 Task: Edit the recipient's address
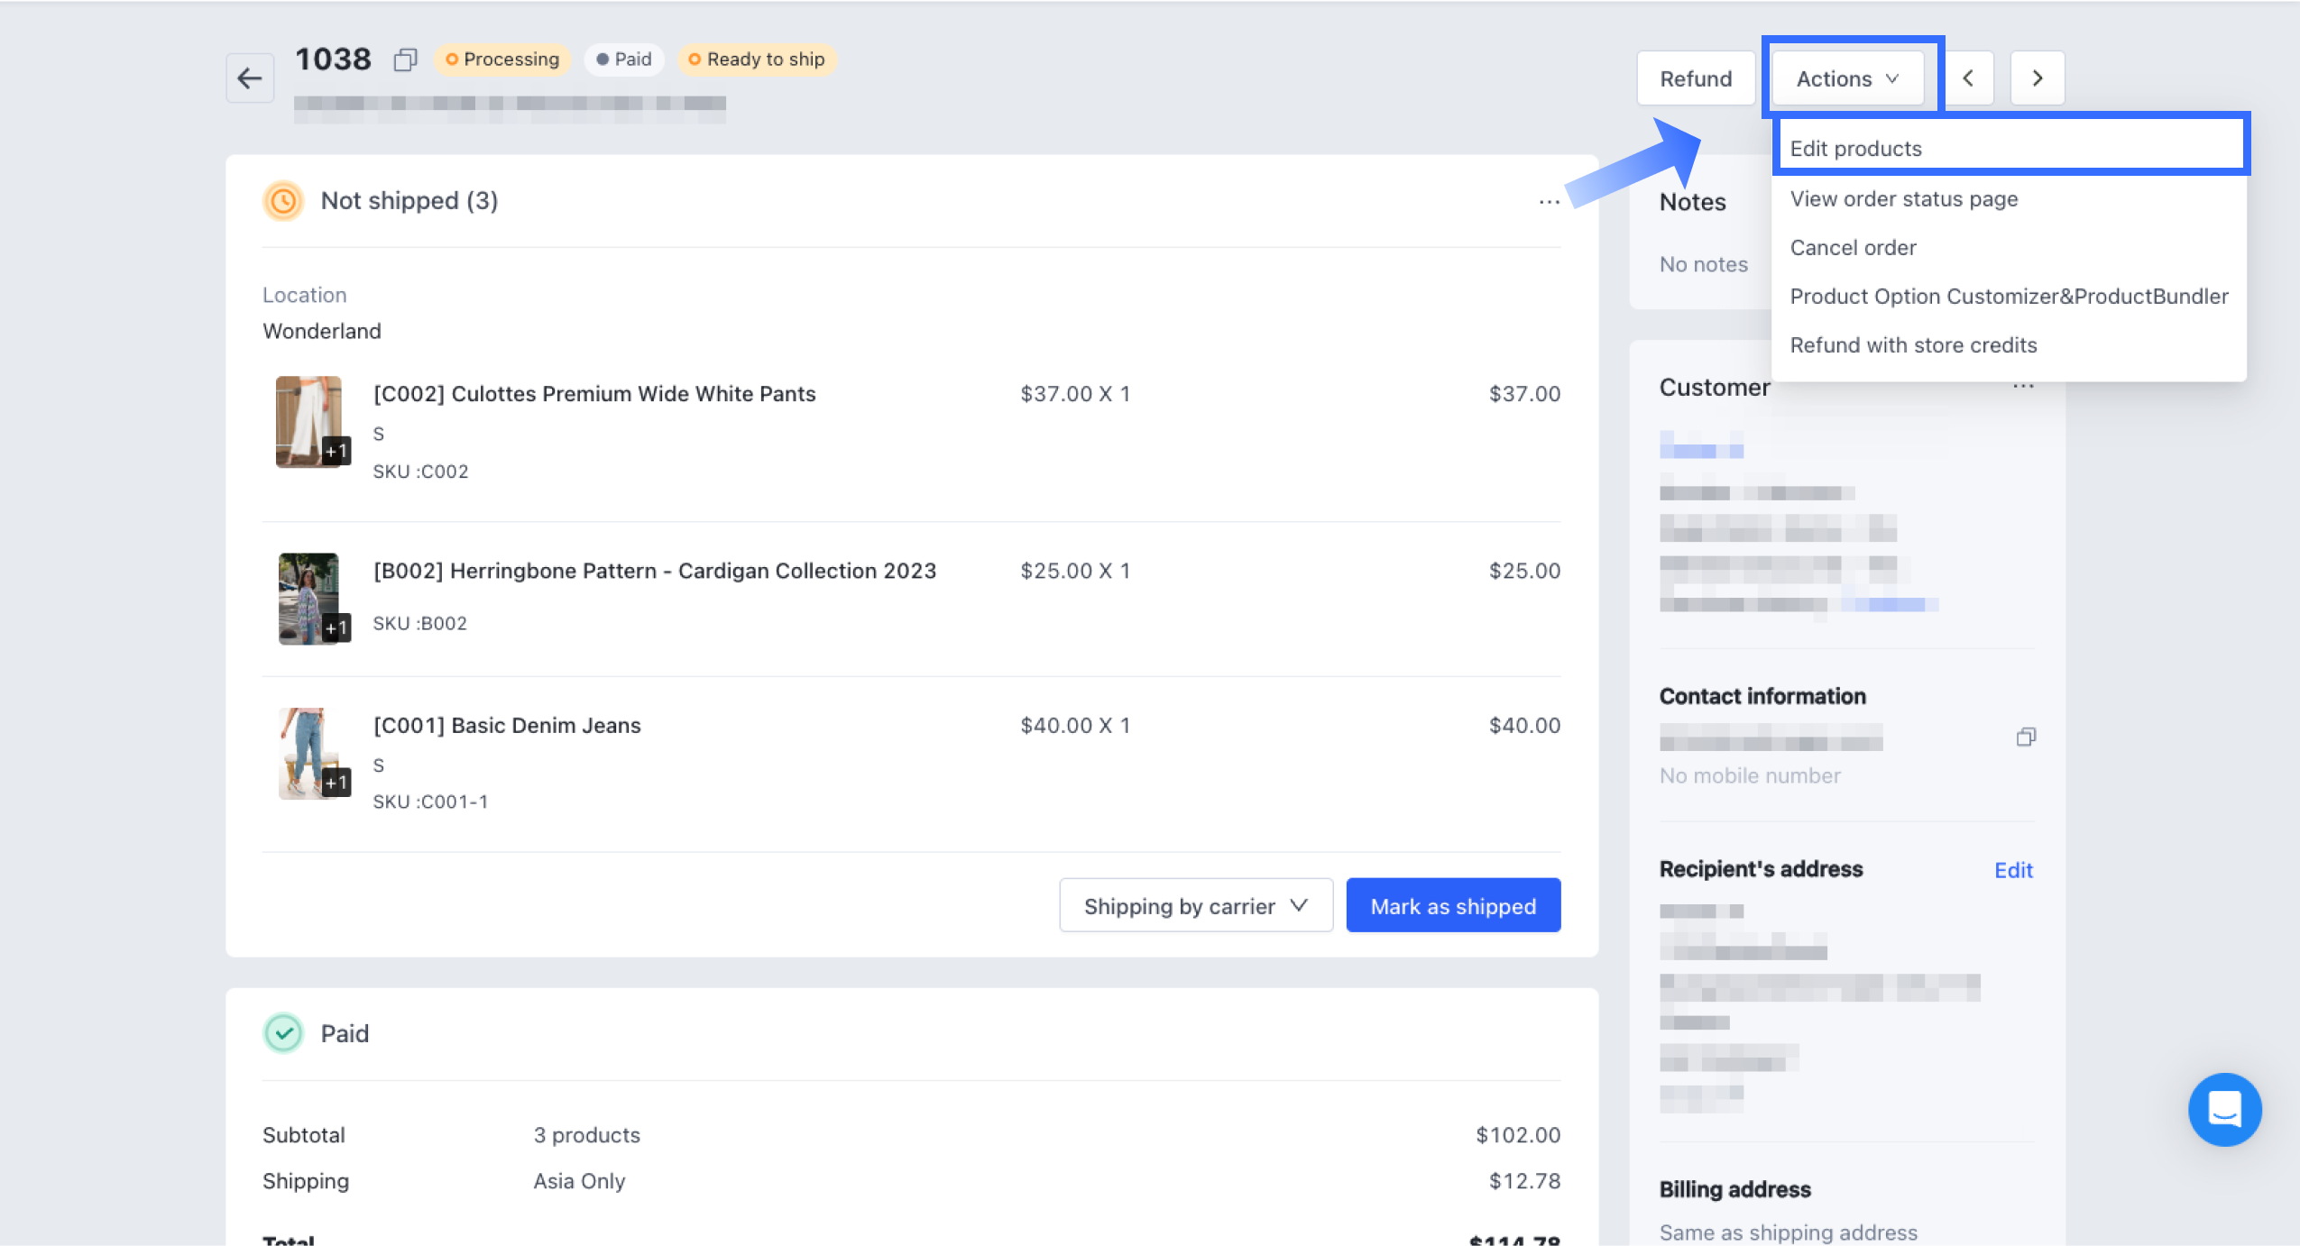2012,870
